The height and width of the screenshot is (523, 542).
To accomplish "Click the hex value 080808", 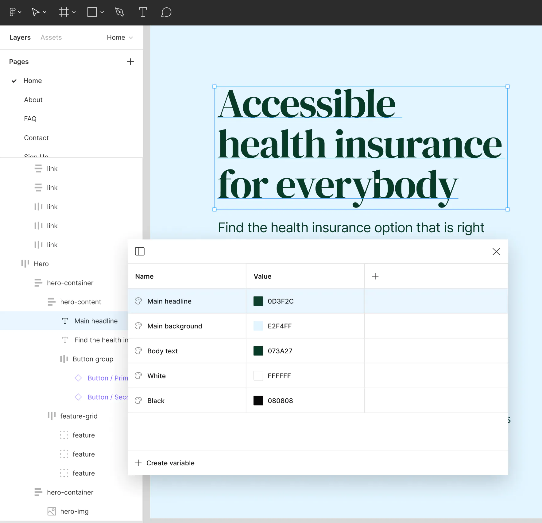I will click(280, 401).
